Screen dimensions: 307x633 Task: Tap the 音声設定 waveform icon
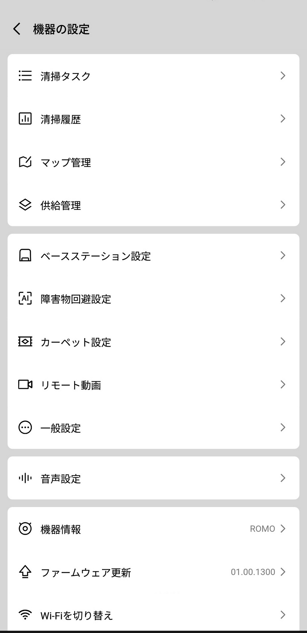pos(25,478)
